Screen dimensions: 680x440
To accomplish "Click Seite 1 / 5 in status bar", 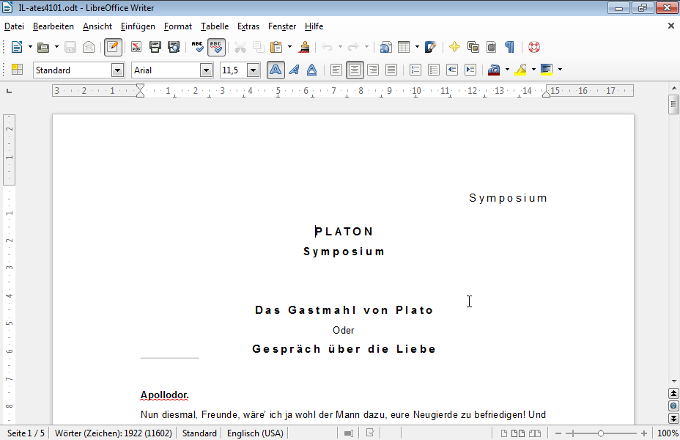I will pyautogui.click(x=26, y=433).
